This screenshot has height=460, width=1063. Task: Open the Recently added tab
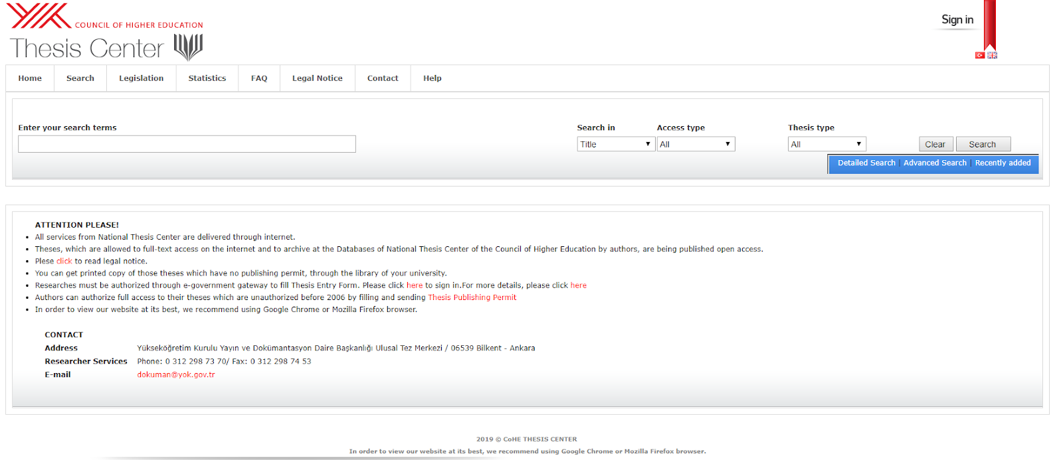click(x=1003, y=163)
